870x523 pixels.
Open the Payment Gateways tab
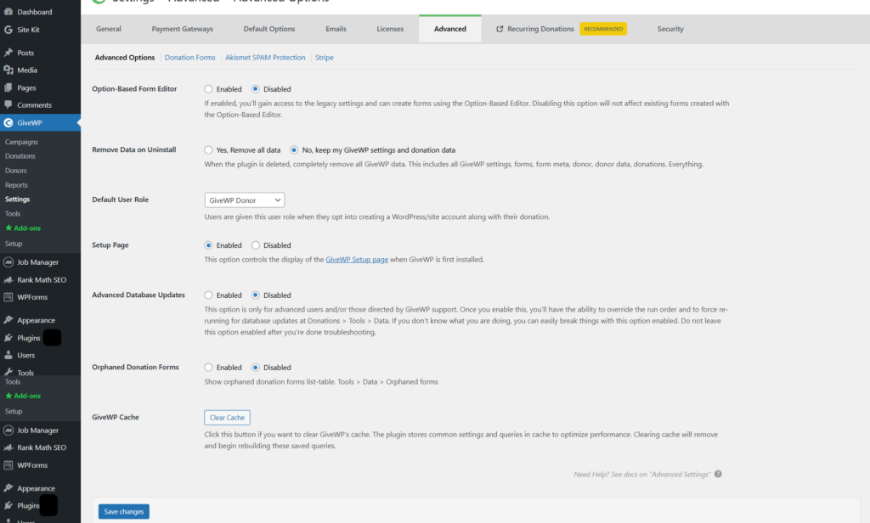click(182, 29)
